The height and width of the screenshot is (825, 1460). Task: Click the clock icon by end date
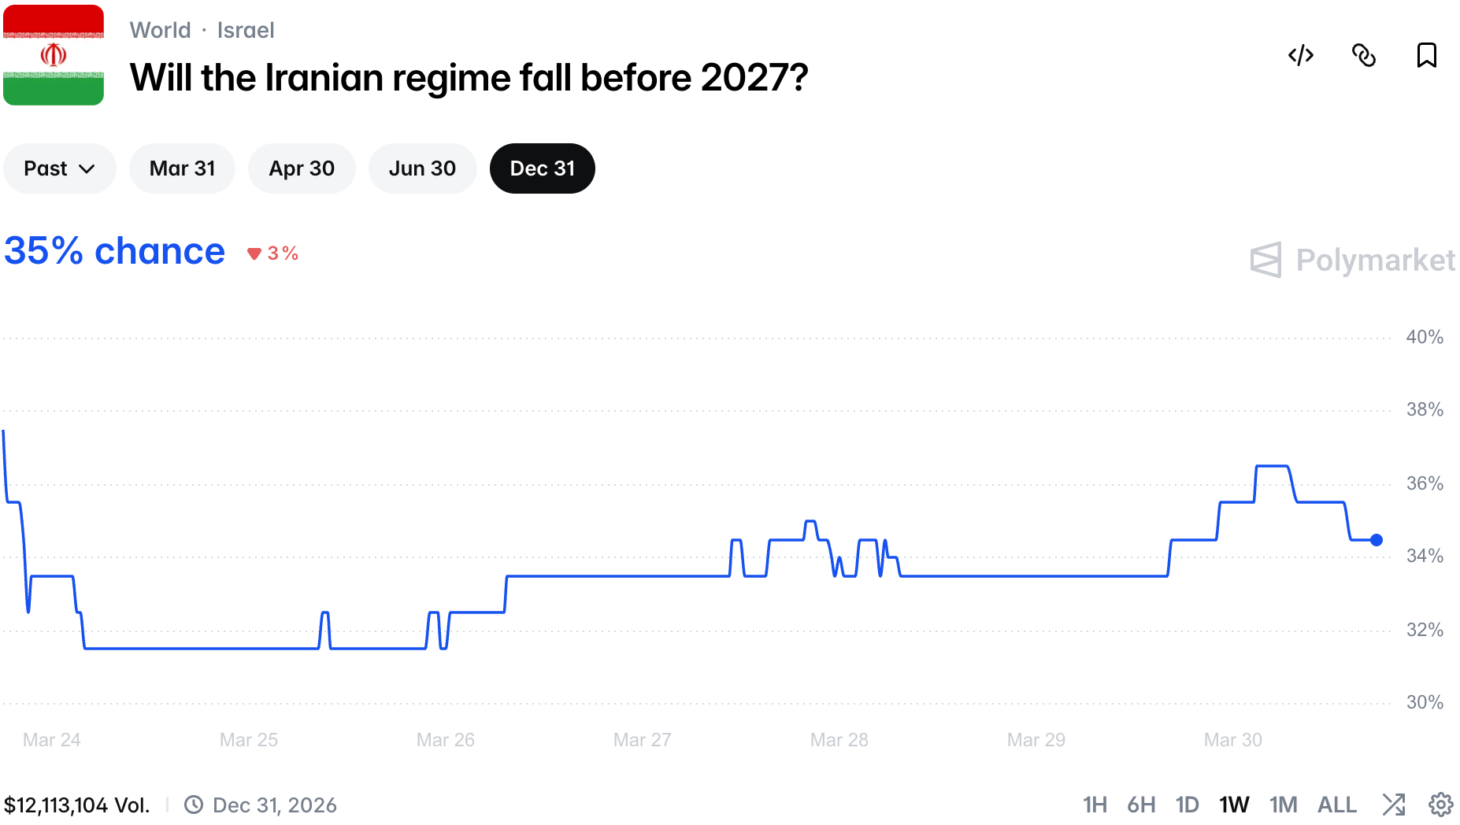point(194,805)
